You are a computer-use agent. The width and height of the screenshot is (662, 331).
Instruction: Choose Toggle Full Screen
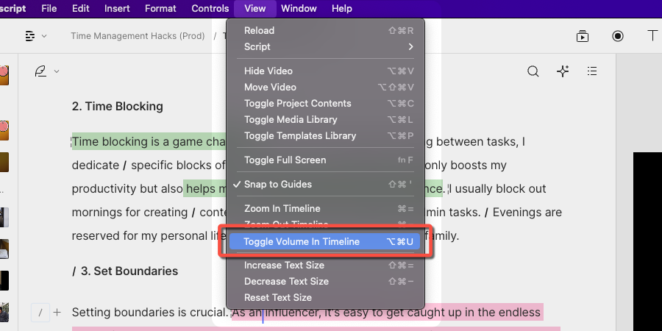tap(325, 160)
